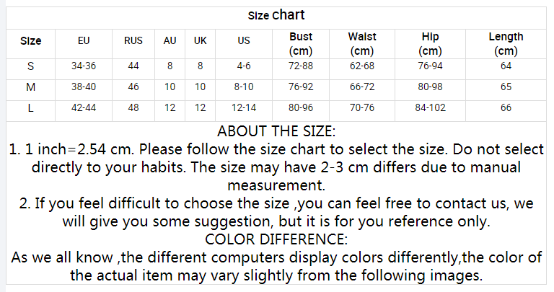Select the M size row label
This screenshot has height=292, width=554.
31,87
